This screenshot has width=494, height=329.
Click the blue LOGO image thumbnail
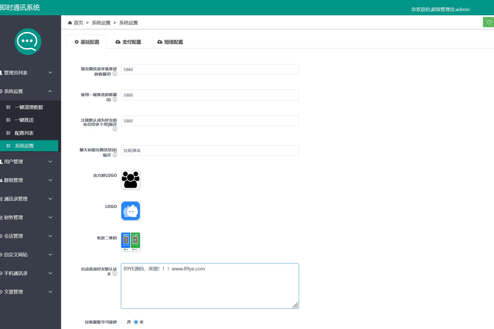tap(130, 211)
